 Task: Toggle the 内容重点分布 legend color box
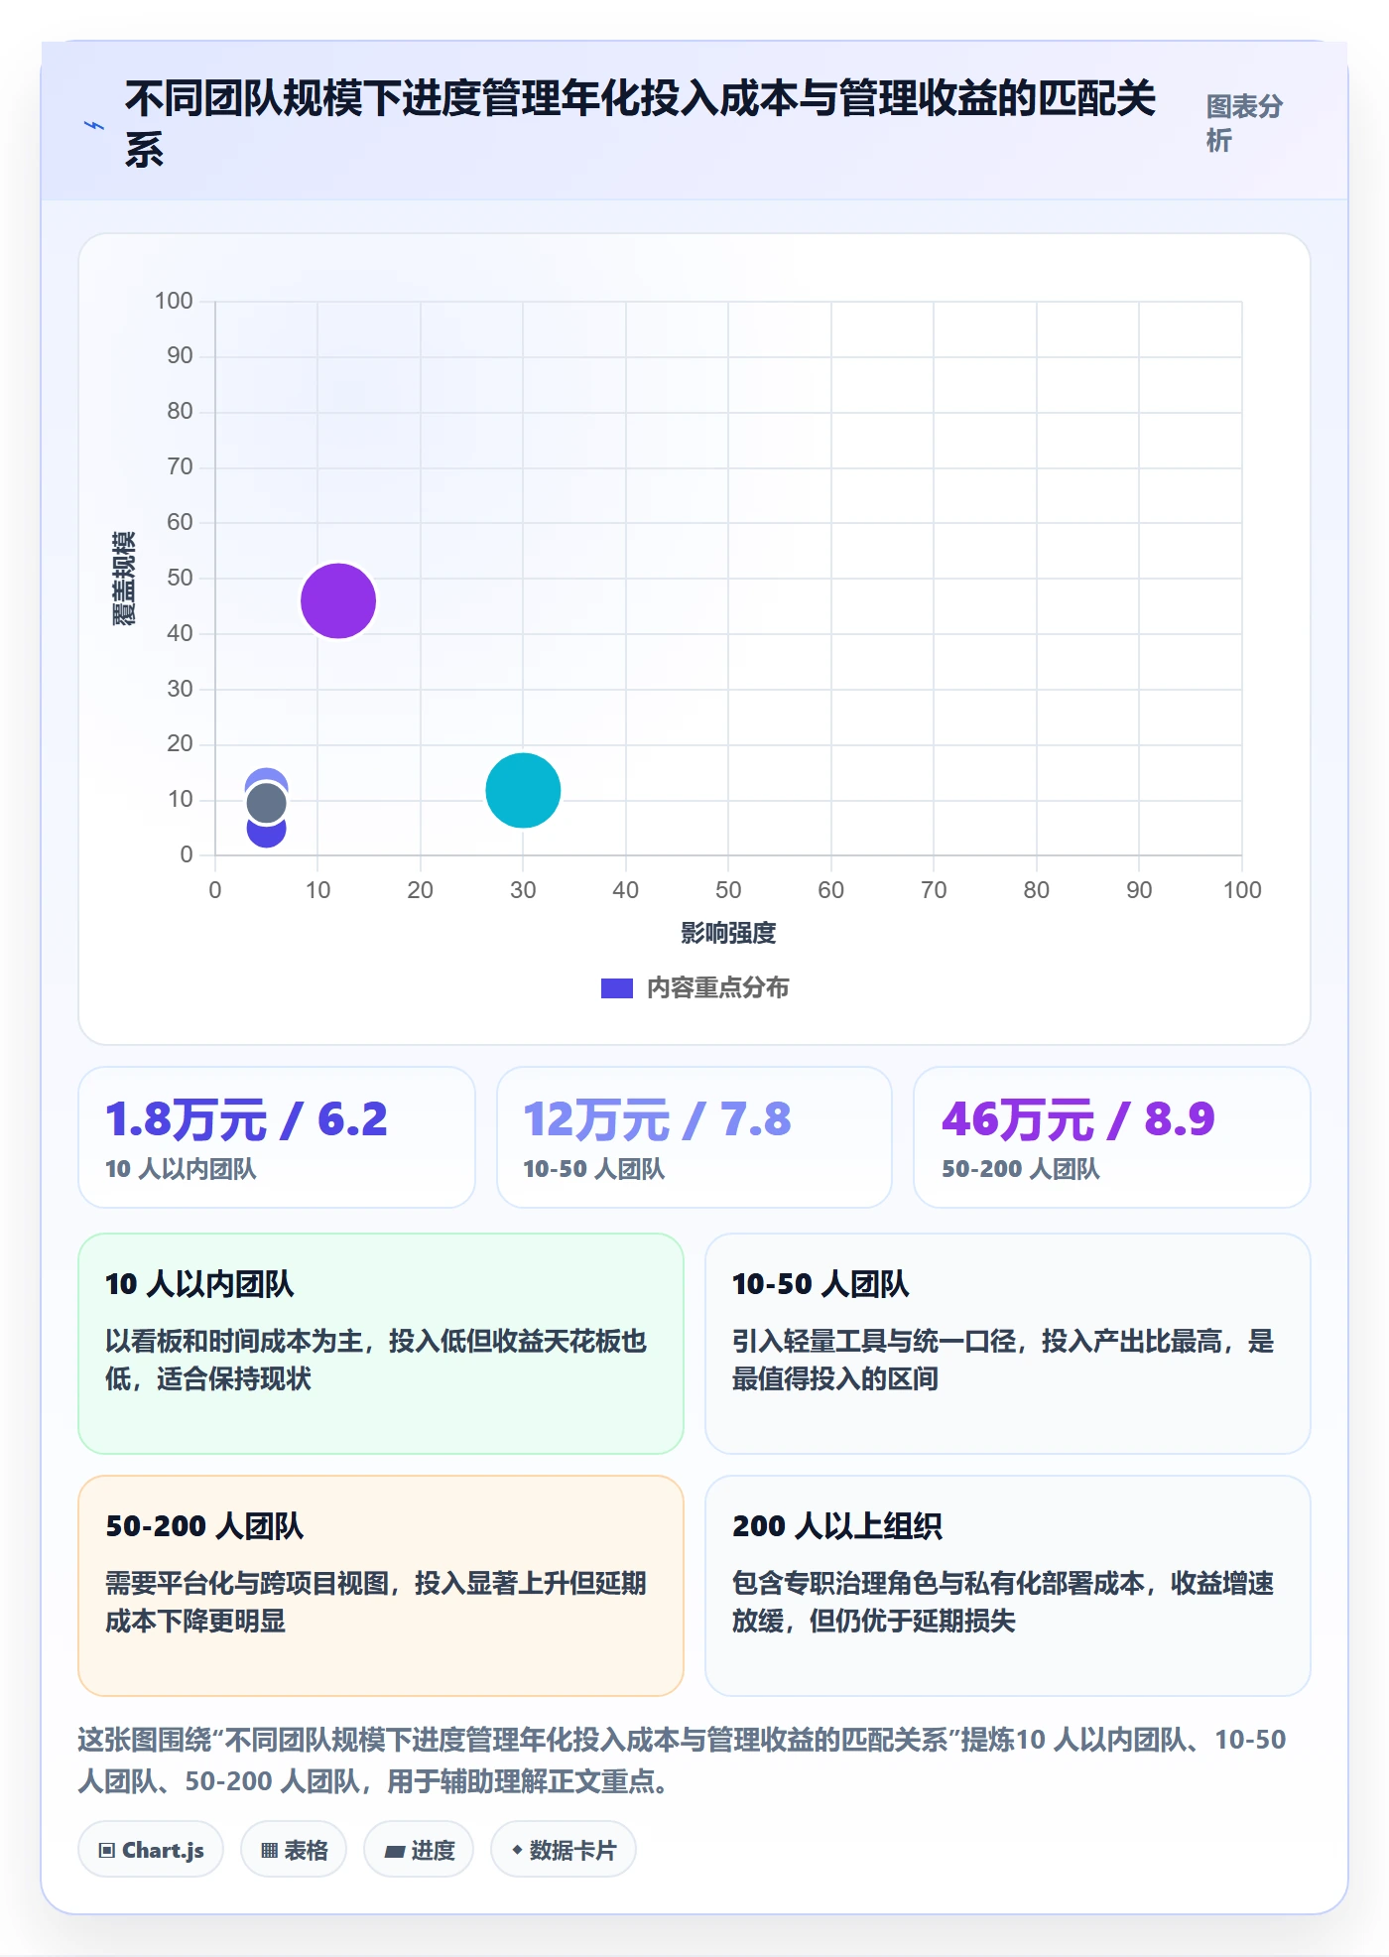pos(617,988)
